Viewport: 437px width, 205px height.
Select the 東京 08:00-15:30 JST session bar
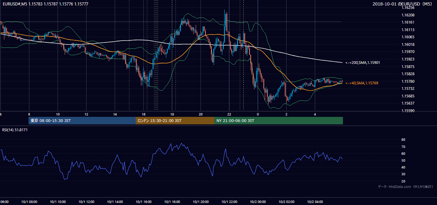click(82, 121)
